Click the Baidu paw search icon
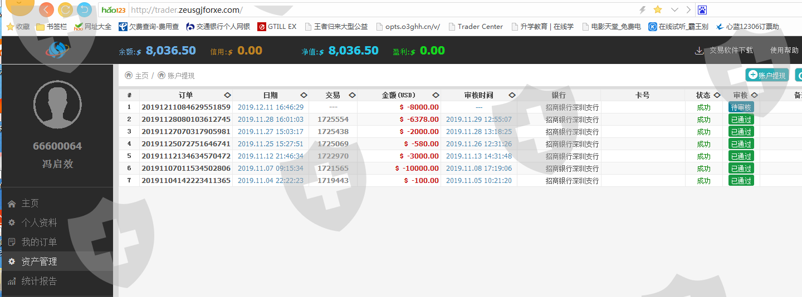The image size is (802, 297). 702,9
